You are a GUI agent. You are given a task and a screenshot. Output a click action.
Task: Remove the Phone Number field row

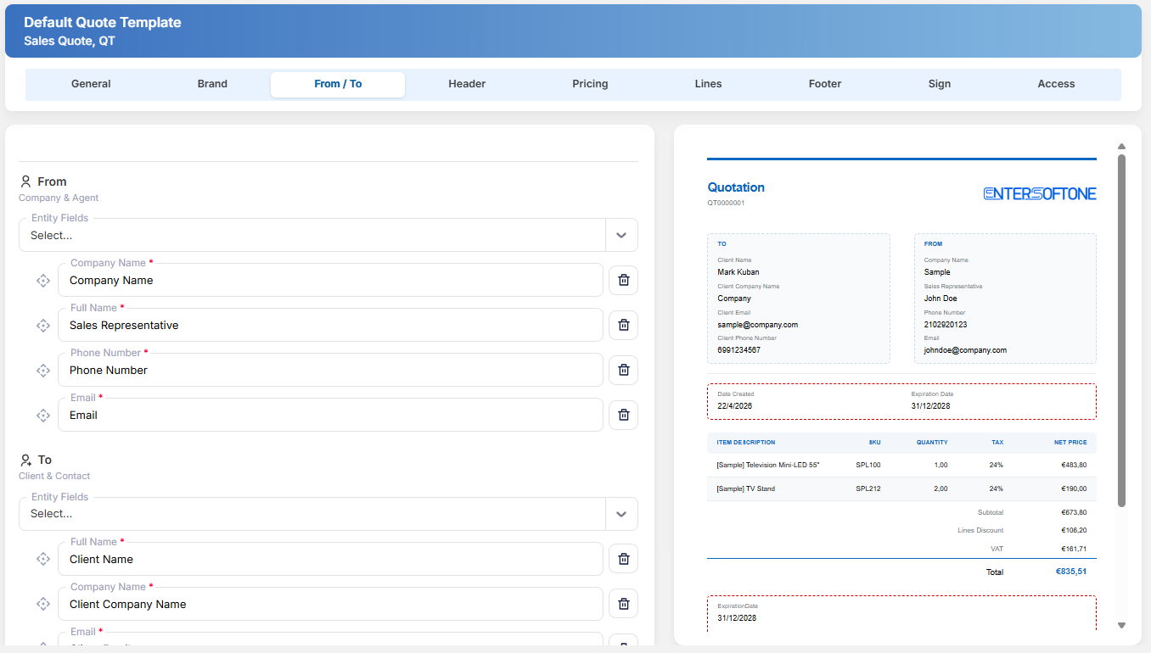click(x=623, y=370)
